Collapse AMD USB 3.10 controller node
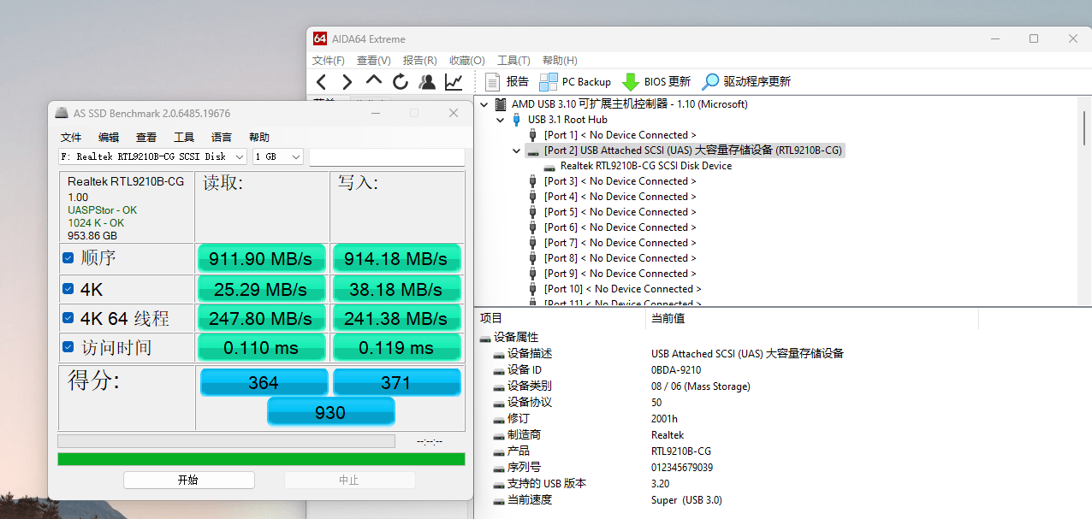This screenshot has width=1092, height=519. (x=485, y=104)
